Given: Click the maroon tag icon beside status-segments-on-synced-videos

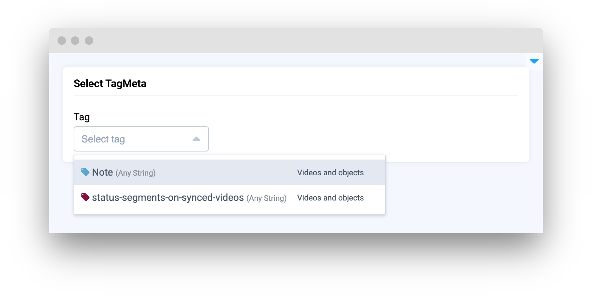Looking at the screenshot, I should point(85,197).
